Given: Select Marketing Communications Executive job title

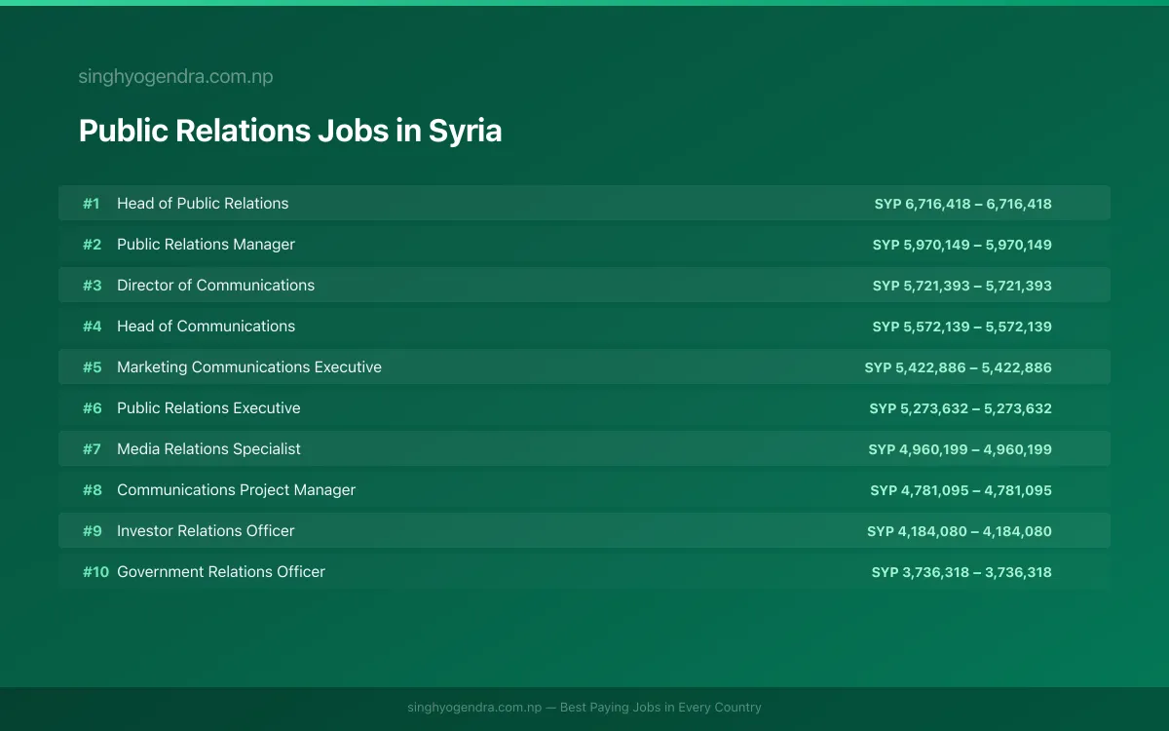Looking at the screenshot, I should click(249, 367).
